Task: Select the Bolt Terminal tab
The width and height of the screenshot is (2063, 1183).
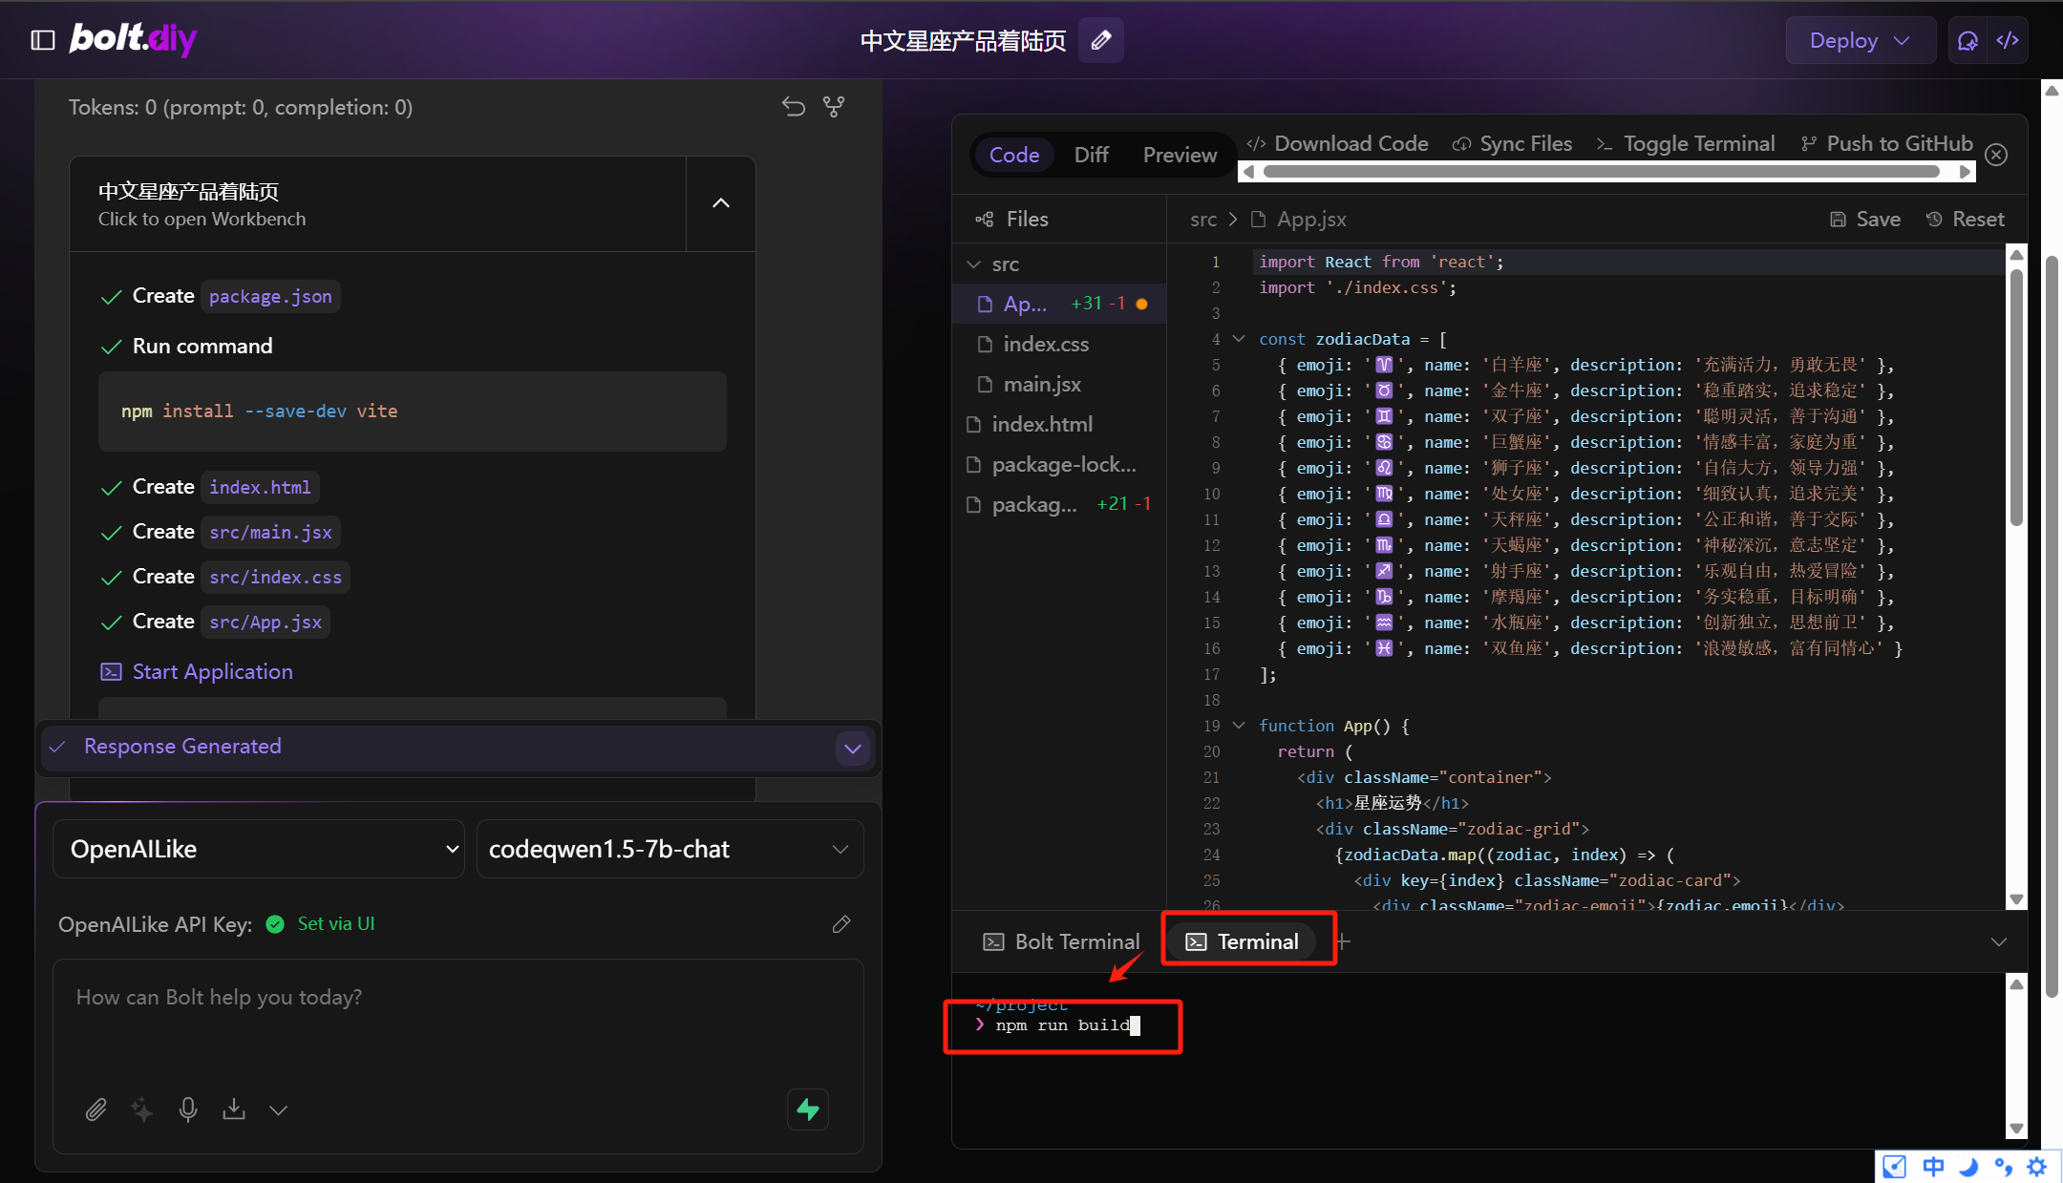Action: tap(1061, 941)
